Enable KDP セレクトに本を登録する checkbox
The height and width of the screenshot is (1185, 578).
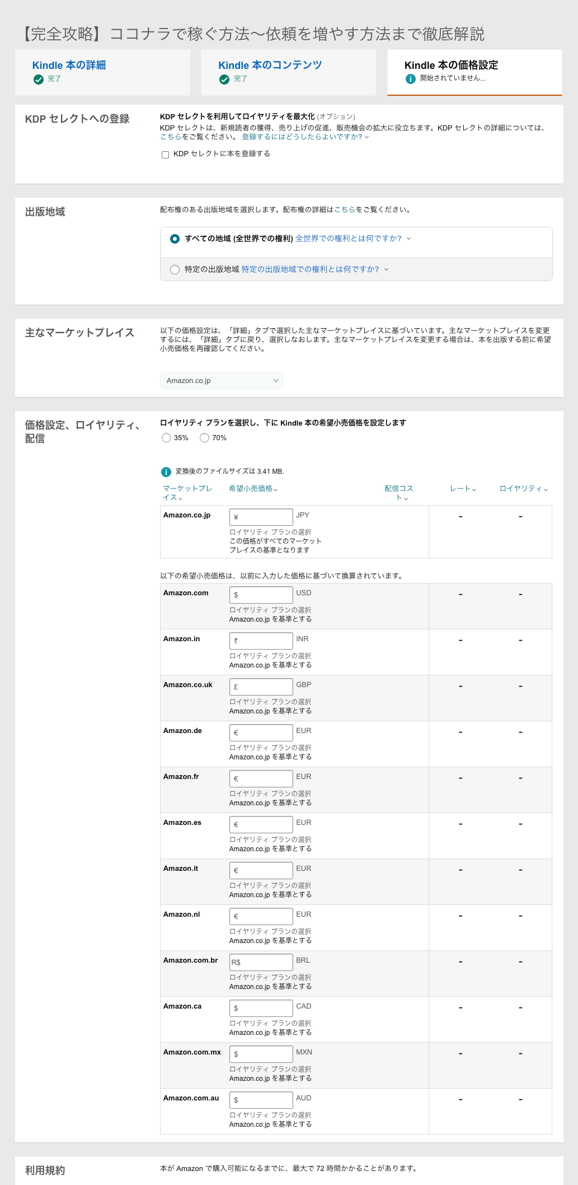165,155
